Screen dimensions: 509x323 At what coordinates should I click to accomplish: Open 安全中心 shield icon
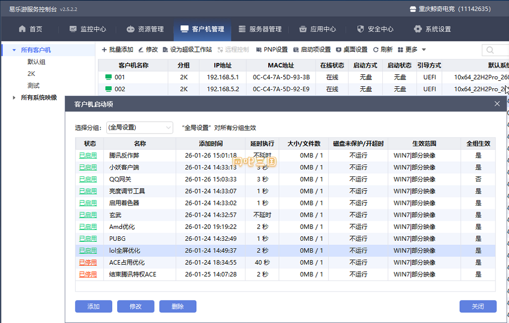click(x=360, y=29)
